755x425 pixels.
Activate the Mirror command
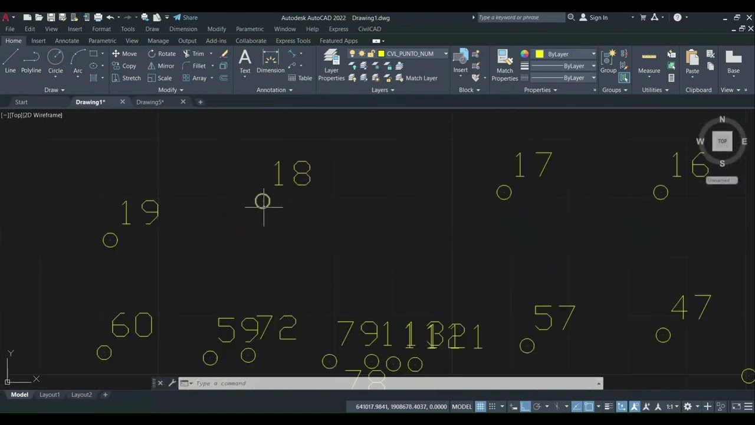point(160,66)
